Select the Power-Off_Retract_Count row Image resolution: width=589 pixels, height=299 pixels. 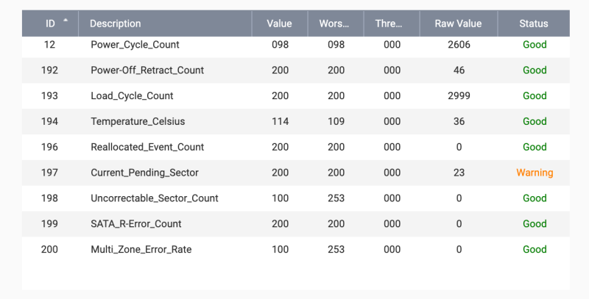coord(296,71)
